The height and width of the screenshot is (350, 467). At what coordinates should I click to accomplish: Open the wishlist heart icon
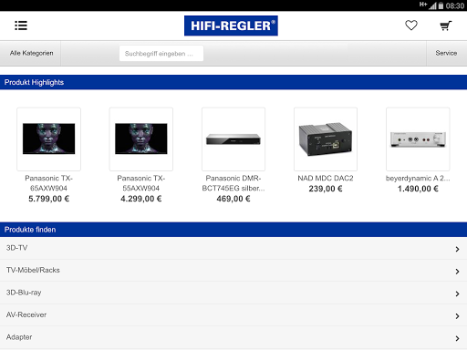(x=411, y=26)
